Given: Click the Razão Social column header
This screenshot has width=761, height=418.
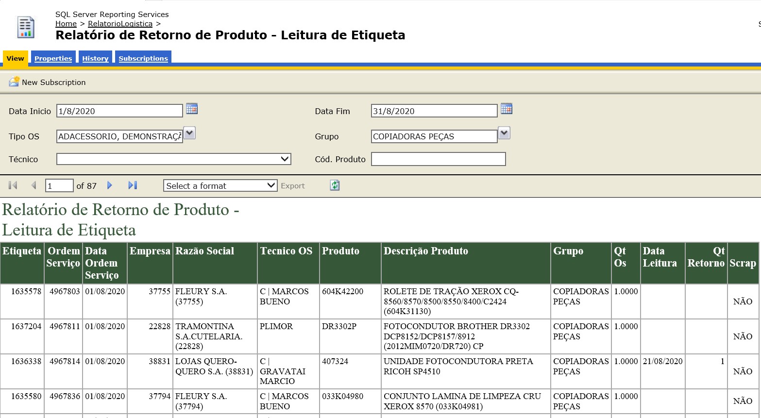Looking at the screenshot, I should pos(215,263).
